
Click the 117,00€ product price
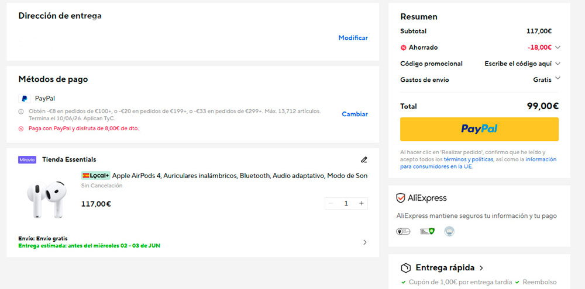point(96,204)
